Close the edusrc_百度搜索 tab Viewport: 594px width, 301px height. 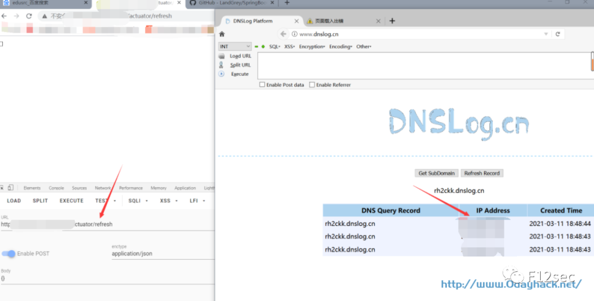86,3
